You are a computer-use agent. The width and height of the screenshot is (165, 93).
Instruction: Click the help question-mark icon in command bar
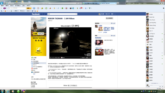[x=32, y=11]
